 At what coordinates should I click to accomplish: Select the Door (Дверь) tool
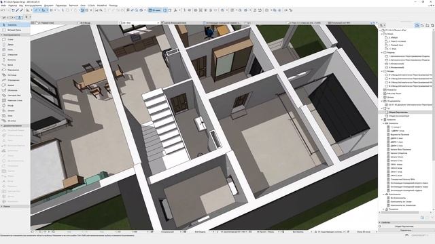click(x=15, y=45)
